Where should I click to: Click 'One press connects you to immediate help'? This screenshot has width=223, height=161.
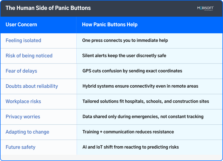[x=125, y=40]
